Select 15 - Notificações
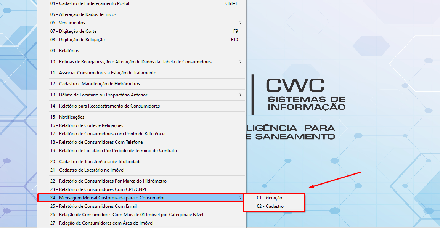This screenshot has height=228, width=440. pyautogui.click(x=67, y=117)
